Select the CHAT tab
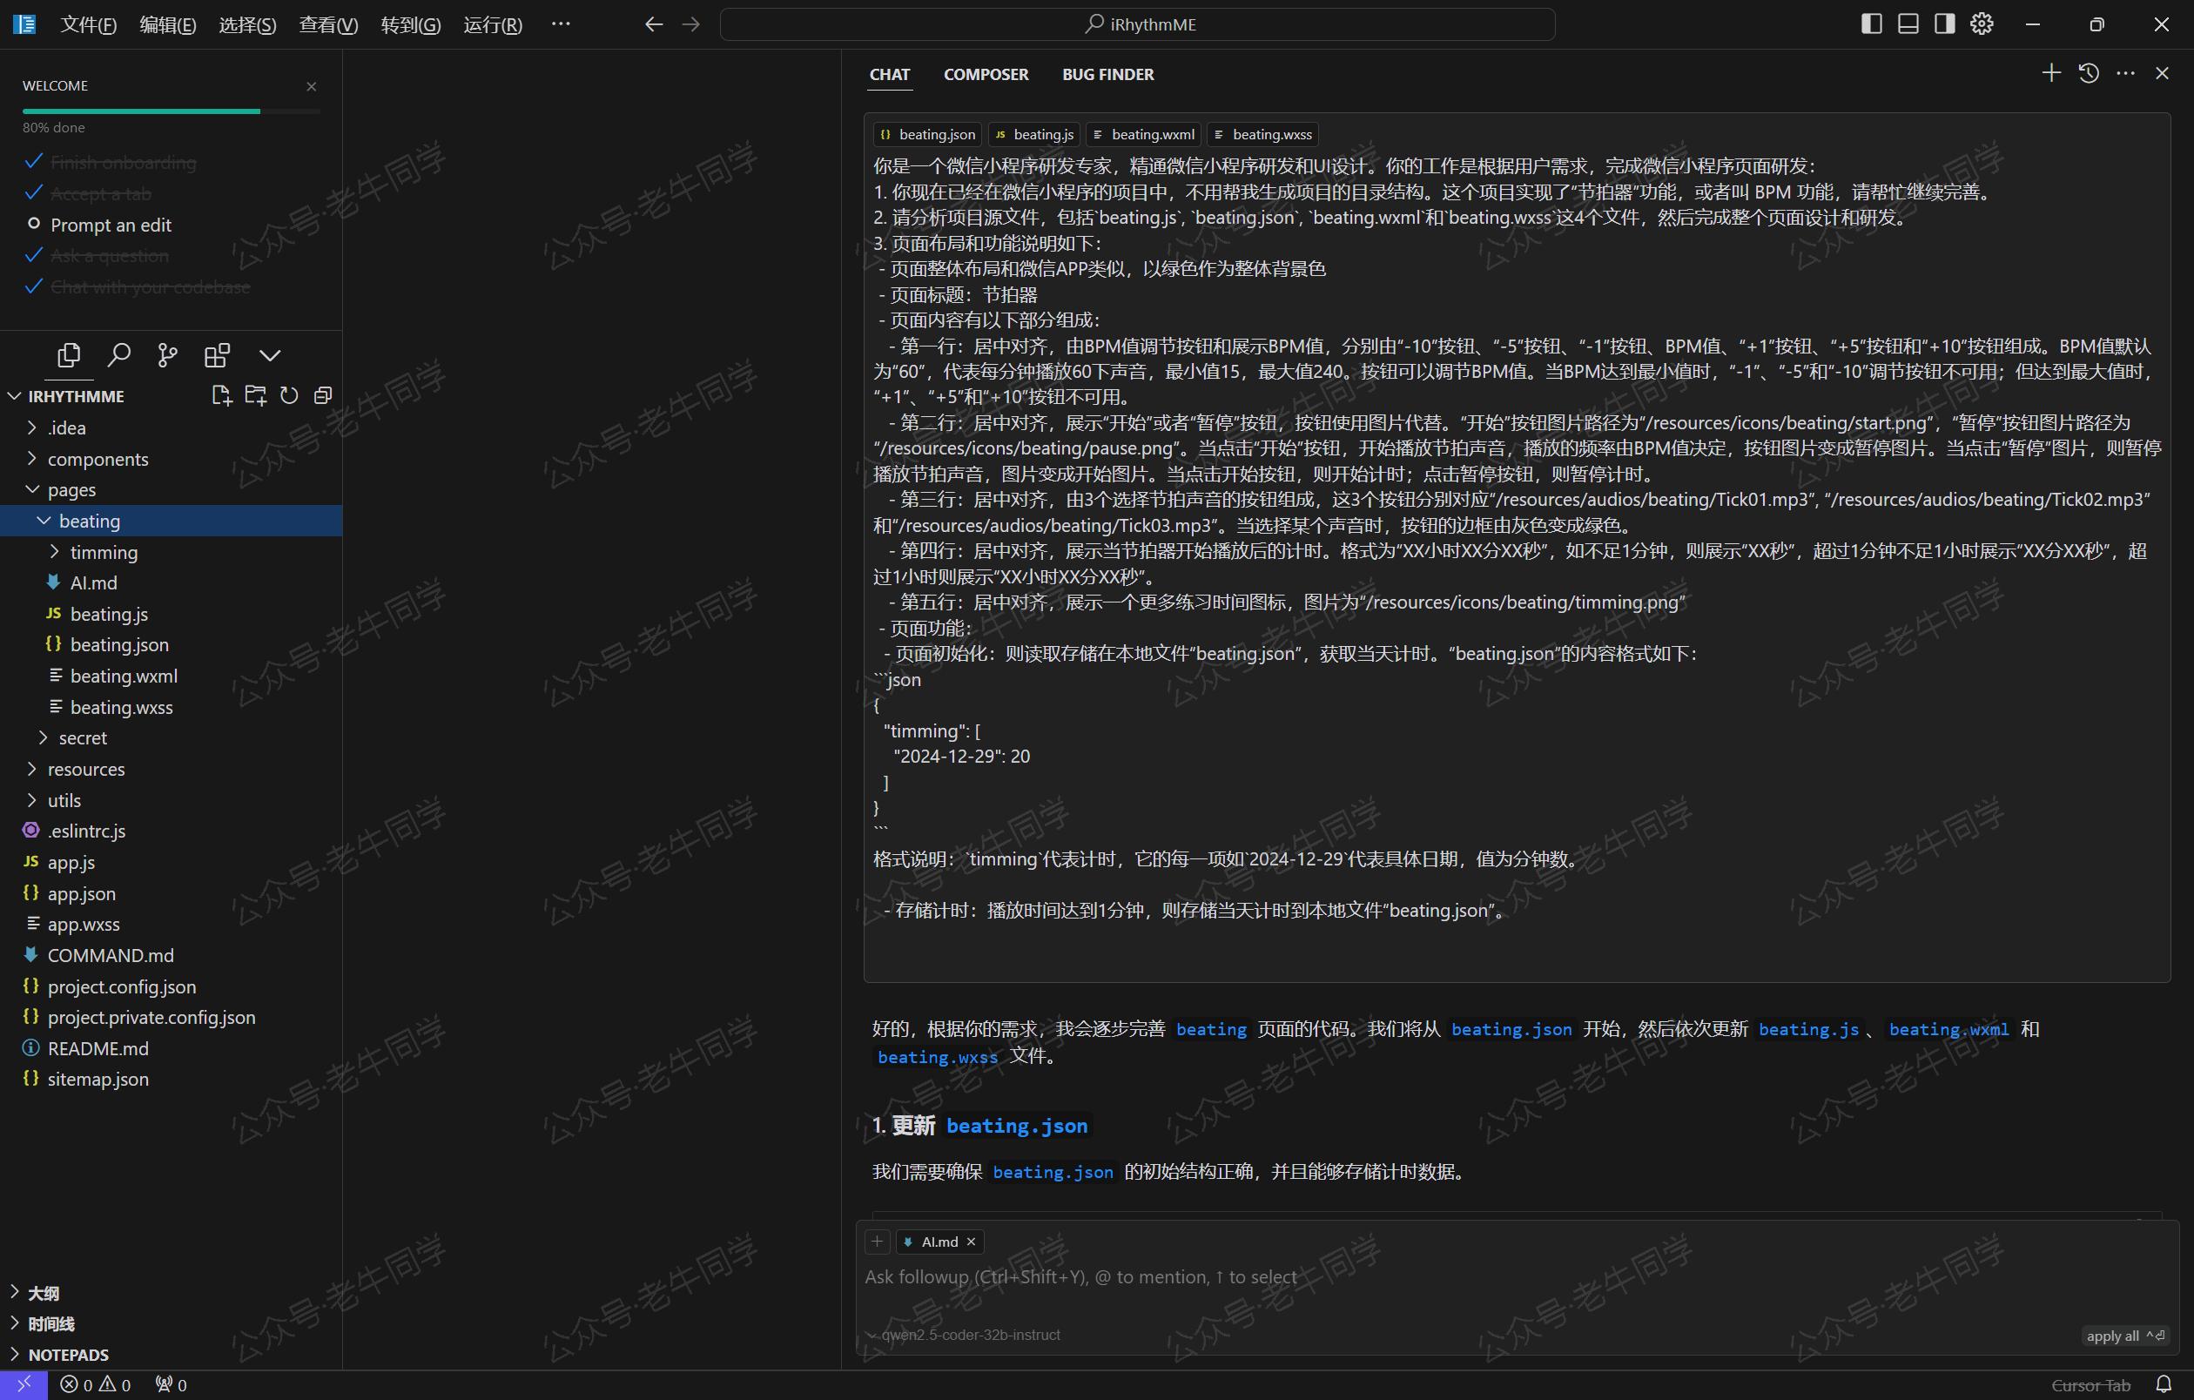The width and height of the screenshot is (2194, 1400). tap(889, 75)
